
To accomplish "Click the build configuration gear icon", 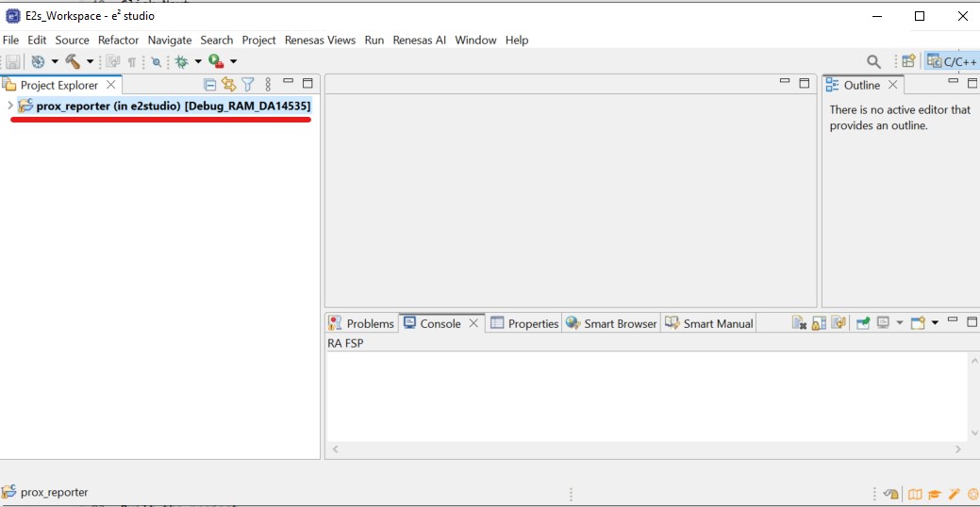I will pos(38,61).
